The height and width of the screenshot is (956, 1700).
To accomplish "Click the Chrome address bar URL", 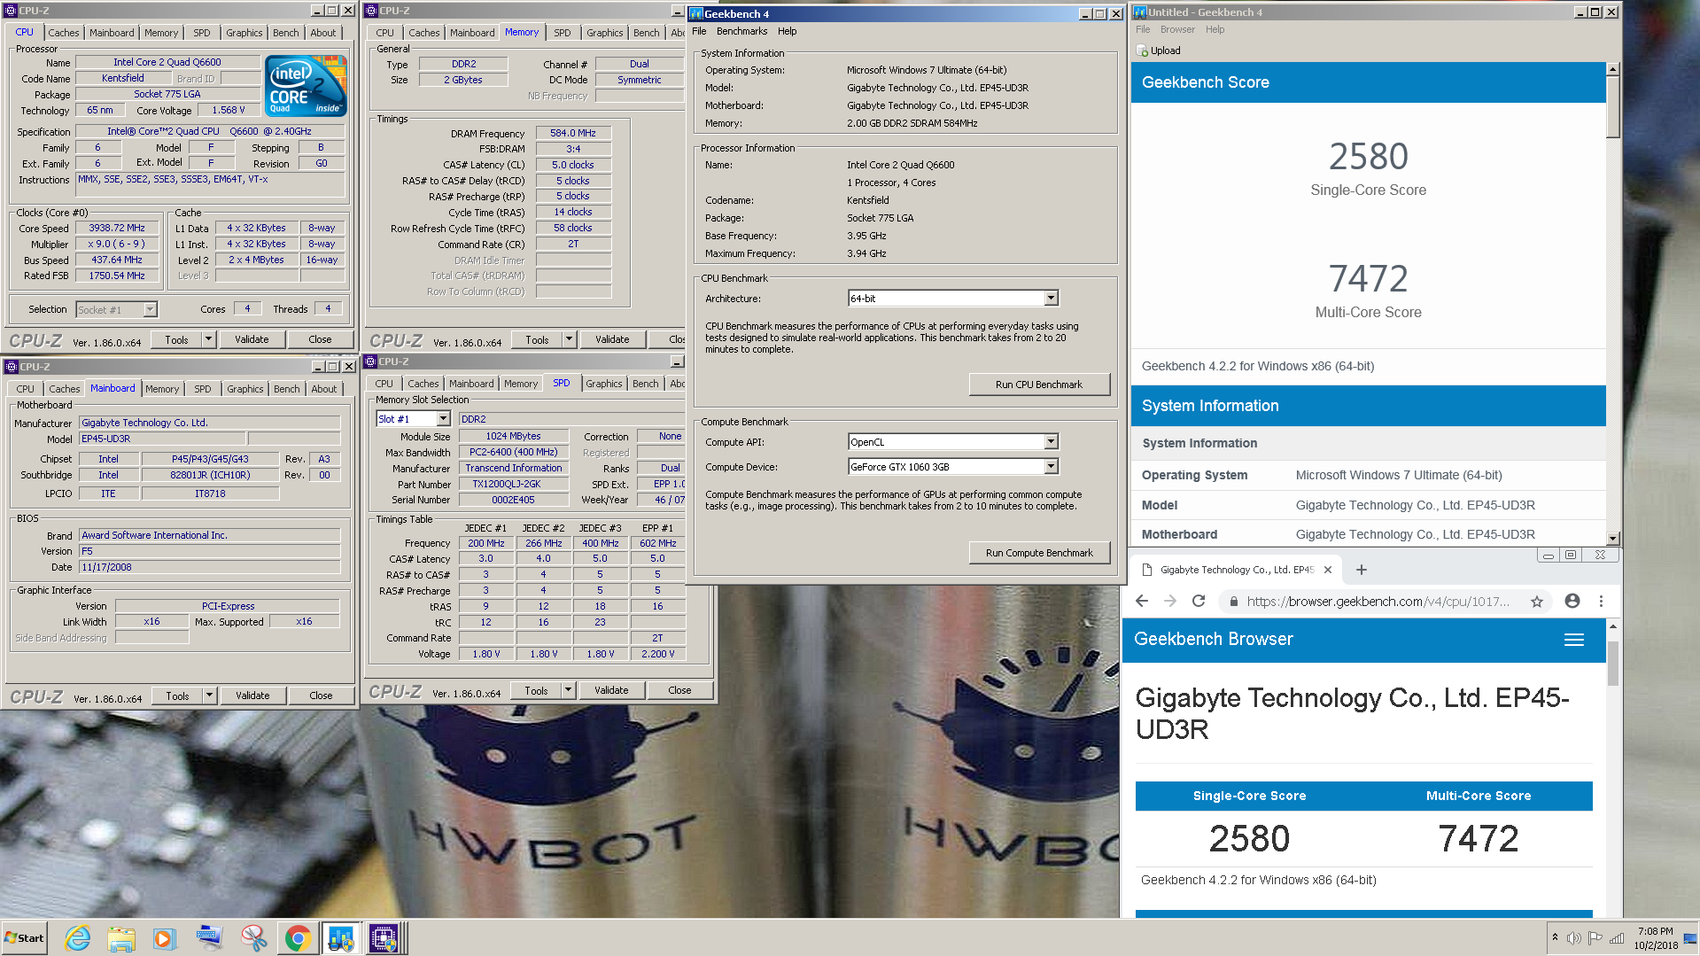I will tap(1378, 602).
